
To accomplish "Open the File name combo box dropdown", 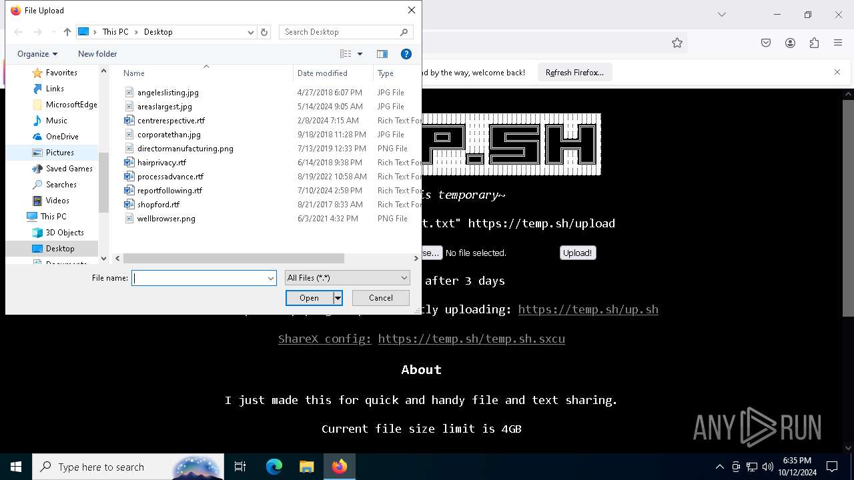I will coord(271,278).
